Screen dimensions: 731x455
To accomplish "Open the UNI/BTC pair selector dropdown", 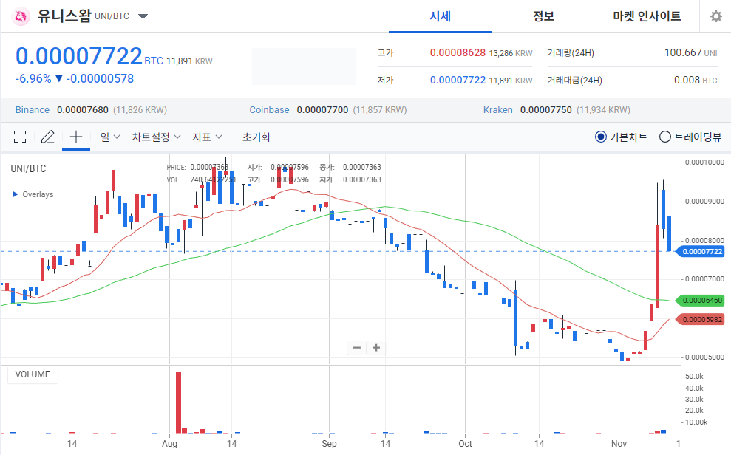I will (142, 16).
